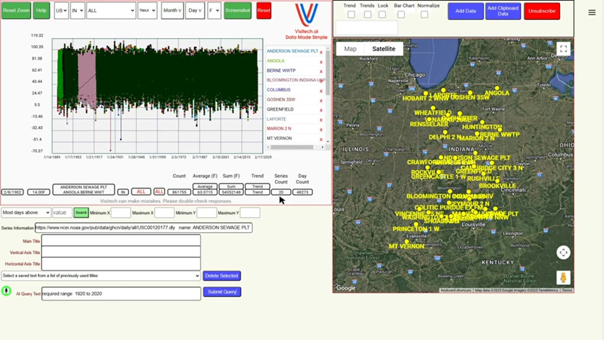Open the hamburger menu icon
Image resolution: width=604 pixels, height=340 pixels.
pyautogui.click(x=592, y=13)
